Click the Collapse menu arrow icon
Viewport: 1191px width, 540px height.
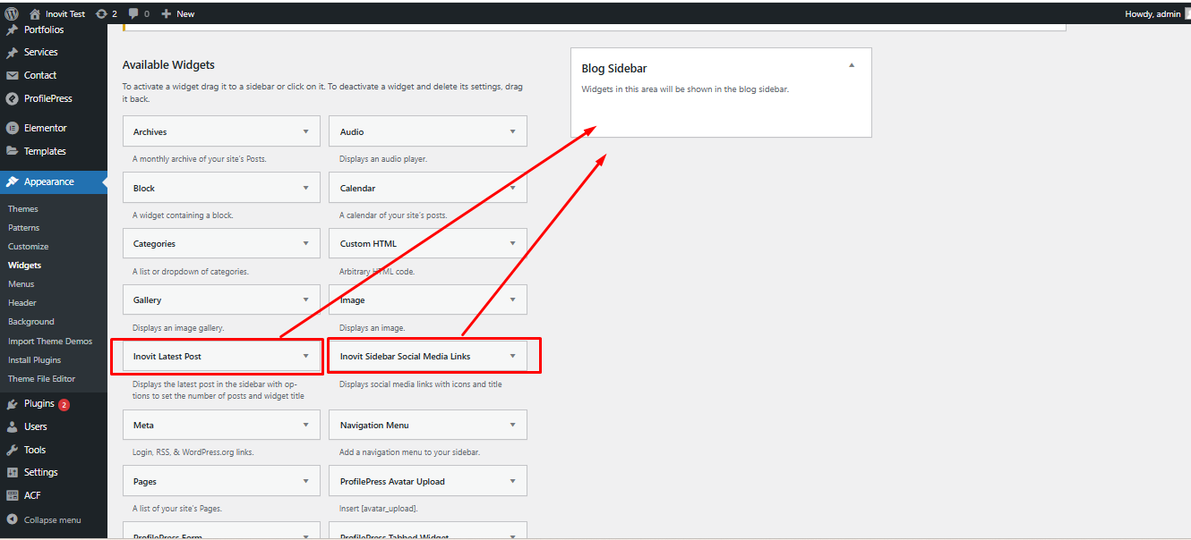click(x=13, y=519)
